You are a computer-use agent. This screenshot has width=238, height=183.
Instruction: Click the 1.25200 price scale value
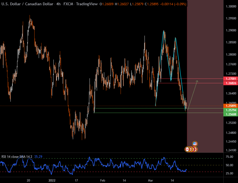coord(231,123)
